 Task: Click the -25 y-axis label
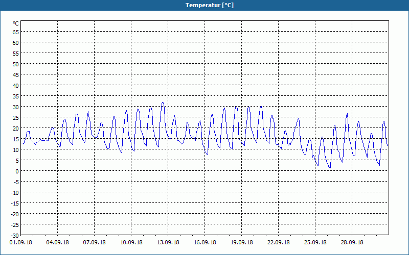point(15,224)
